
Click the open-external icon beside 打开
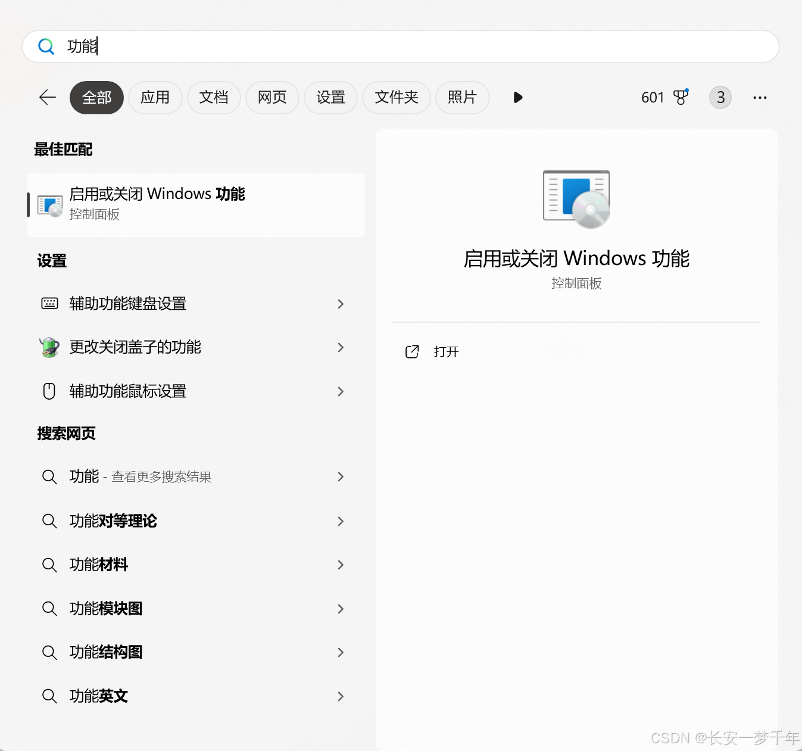412,352
